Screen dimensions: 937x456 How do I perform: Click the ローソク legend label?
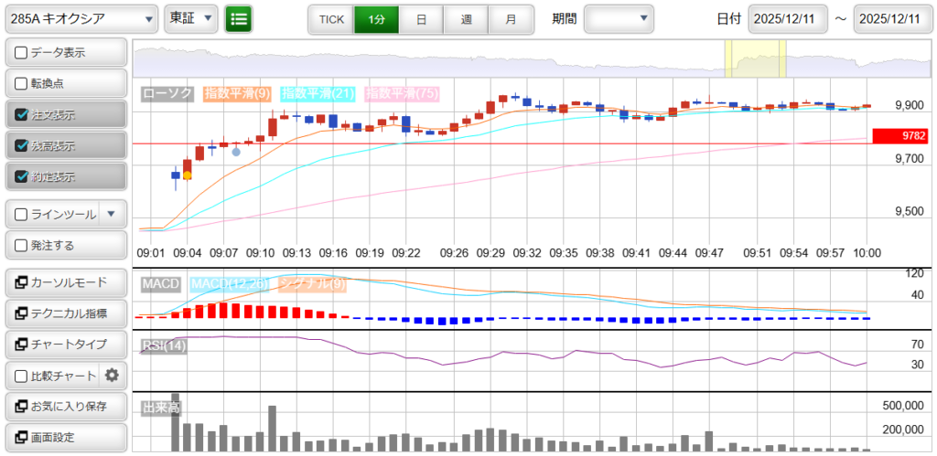pos(167,93)
